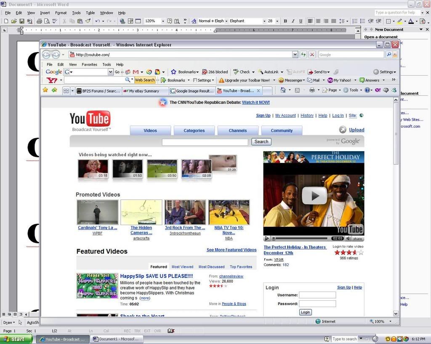This screenshot has height=344, width=431.
Task: Switch to the Google Image Result tab
Action: (x=192, y=91)
